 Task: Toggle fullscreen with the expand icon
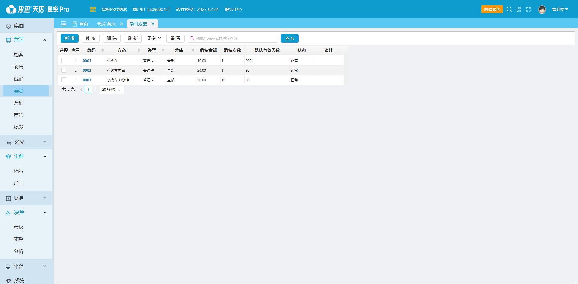point(528,9)
